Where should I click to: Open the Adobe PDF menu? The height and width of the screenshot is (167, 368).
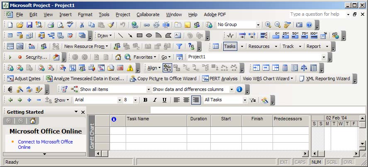(215, 14)
